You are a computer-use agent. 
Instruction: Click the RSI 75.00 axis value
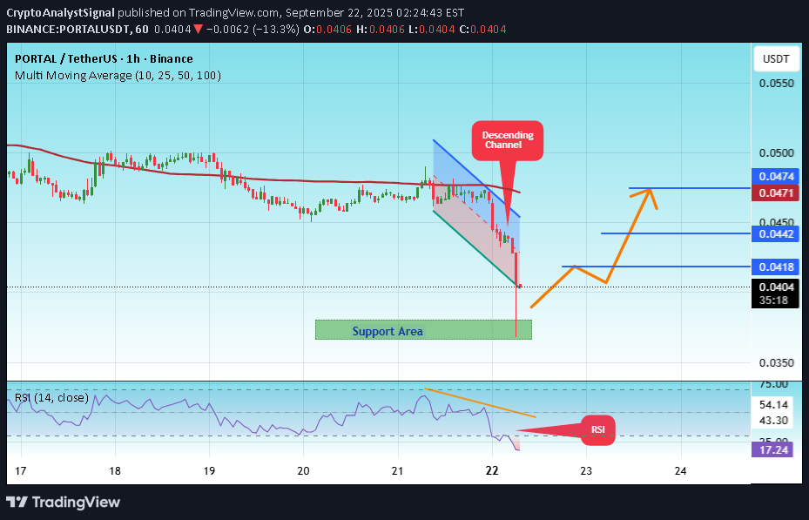(774, 385)
